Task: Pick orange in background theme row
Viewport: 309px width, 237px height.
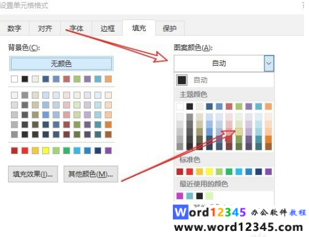Action: point(108,79)
